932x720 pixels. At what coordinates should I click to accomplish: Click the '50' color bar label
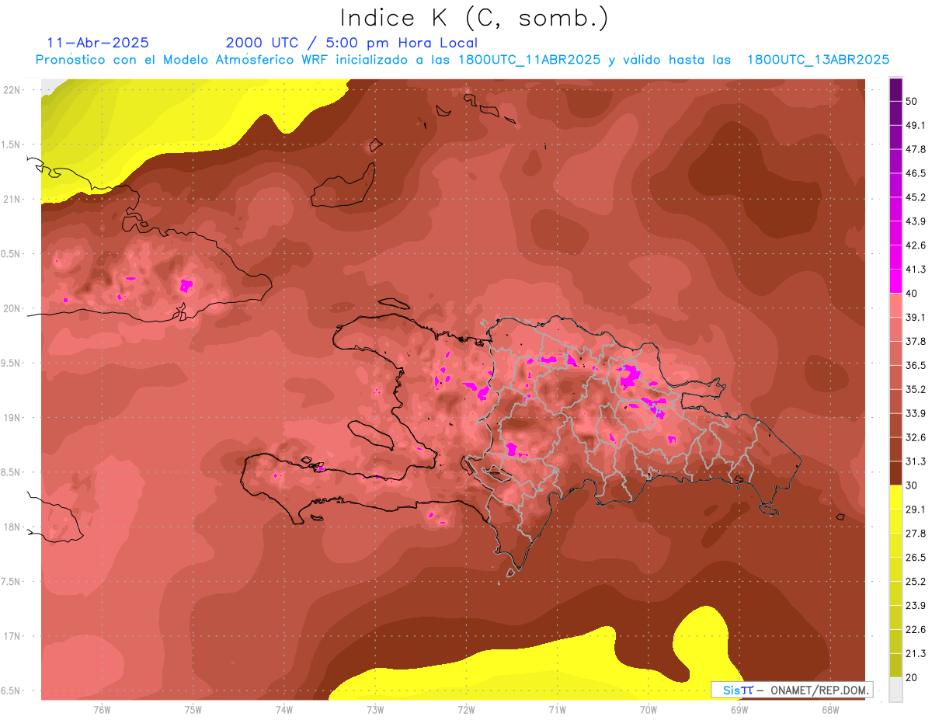point(913,101)
